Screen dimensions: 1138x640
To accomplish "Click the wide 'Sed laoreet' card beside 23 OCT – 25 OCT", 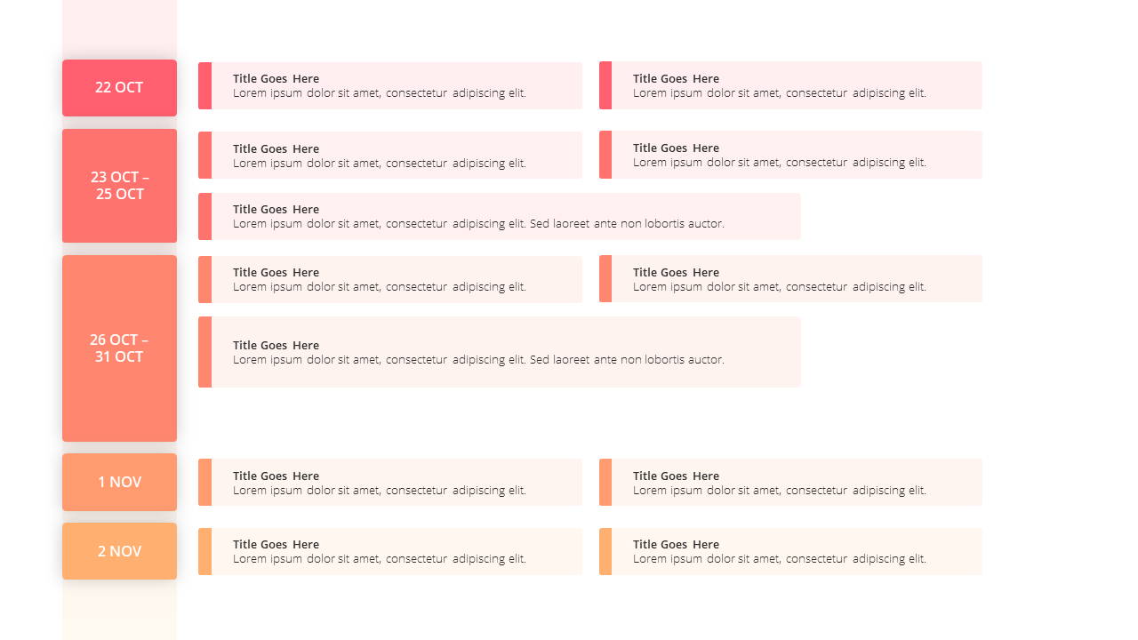I will pos(500,216).
